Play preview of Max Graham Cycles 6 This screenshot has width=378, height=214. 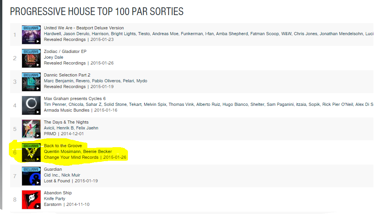38,112
